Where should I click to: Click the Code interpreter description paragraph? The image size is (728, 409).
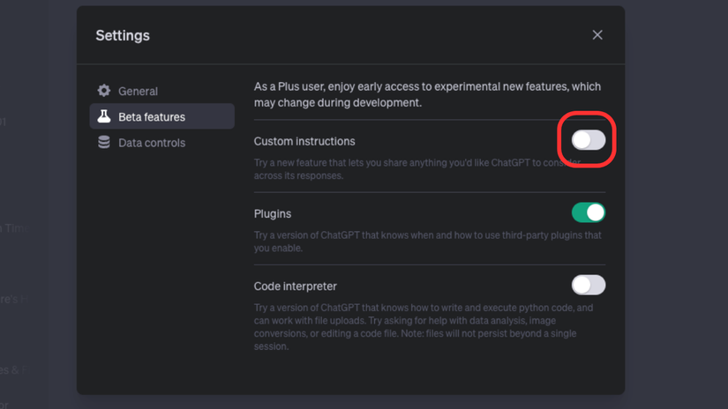(x=424, y=327)
